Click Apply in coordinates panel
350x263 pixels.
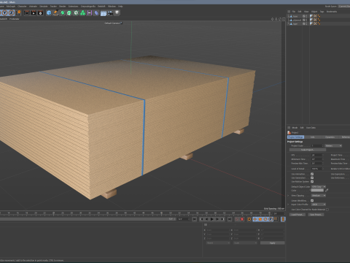(x=272, y=243)
